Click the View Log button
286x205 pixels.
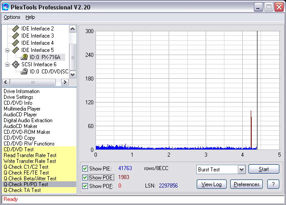[211, 184]
